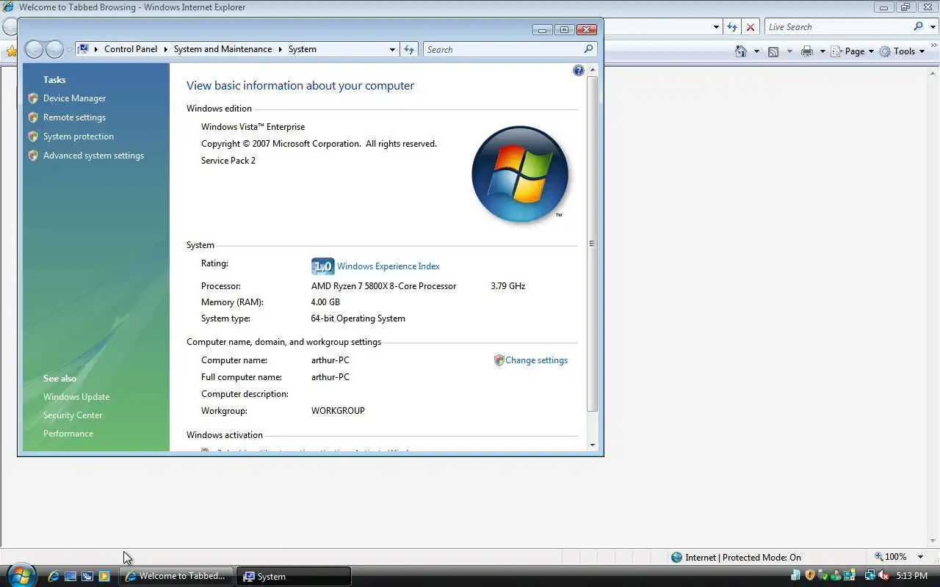The image size is (940, 587).
Task: Click Windows Sidebar tray icon
Action: tap(849, 575)
